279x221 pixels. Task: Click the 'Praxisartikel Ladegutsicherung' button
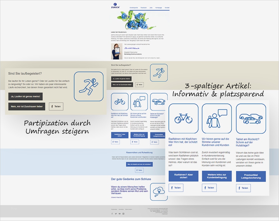(x=251, y=176)
